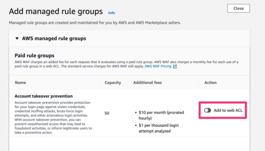Click the external-link icon beside AWS WAF Pricing
Screen dimensions: 265x151
pyautogui.click(x=175, y=66)
